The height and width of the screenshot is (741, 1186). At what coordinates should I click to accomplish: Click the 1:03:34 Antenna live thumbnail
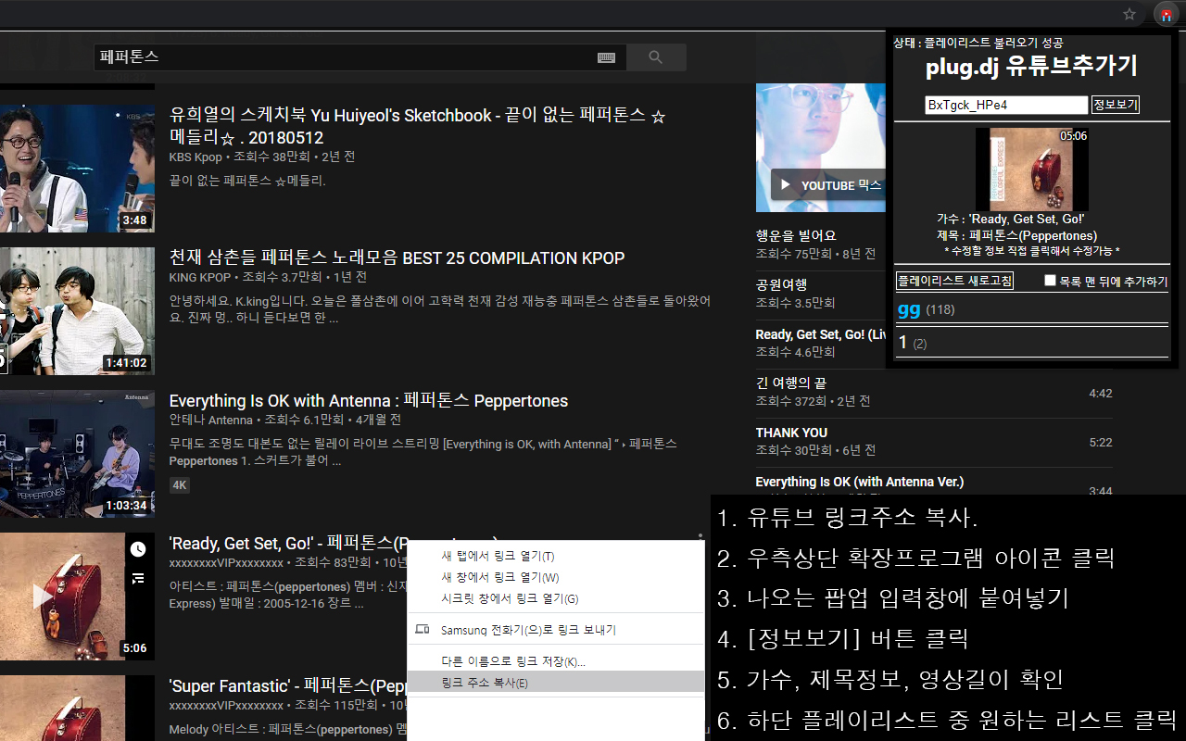[77, 454]
